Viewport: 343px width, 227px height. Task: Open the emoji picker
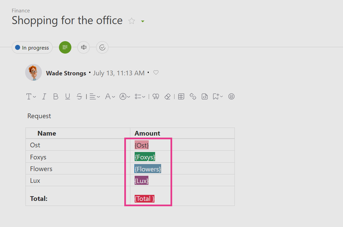tap(231, 96)
